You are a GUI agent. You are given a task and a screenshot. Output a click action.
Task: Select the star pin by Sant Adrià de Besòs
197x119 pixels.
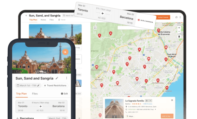coord(166,59)
